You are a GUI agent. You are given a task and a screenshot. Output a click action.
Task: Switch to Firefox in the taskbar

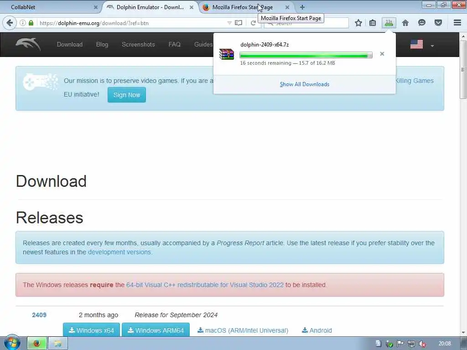[x=37, y=344]
